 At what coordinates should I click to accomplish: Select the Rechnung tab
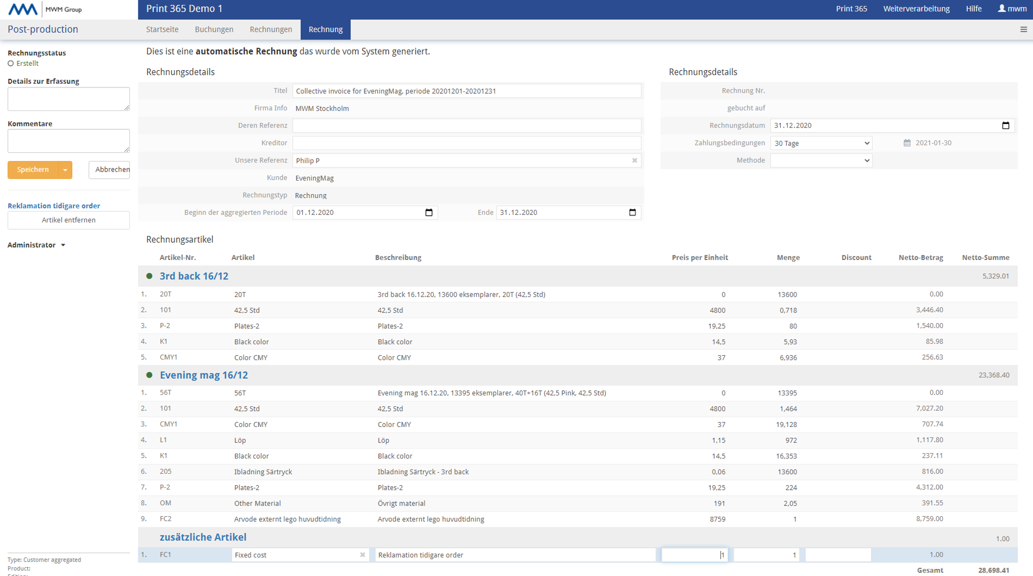pos(325,29)
